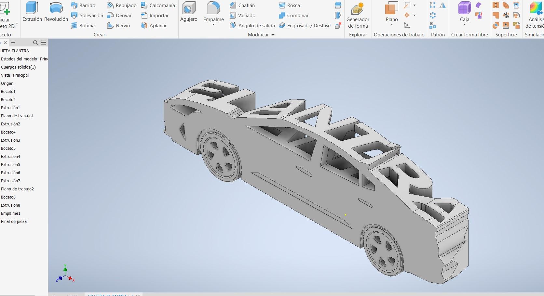Choose the Barrido sweep tool
This screenshot has height=296, width=544.
(x=83, y=6)
